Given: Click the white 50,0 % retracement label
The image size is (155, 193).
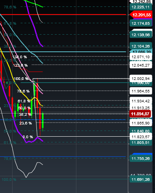Looking at the screenshot, I should point(24,108).
